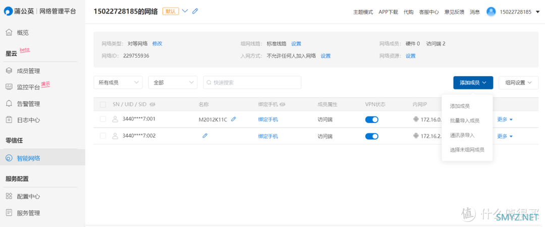Click the 蒲公英 logo icon
Image resolution: width=545 pixels, height=227 pixels.
(8, 12)
